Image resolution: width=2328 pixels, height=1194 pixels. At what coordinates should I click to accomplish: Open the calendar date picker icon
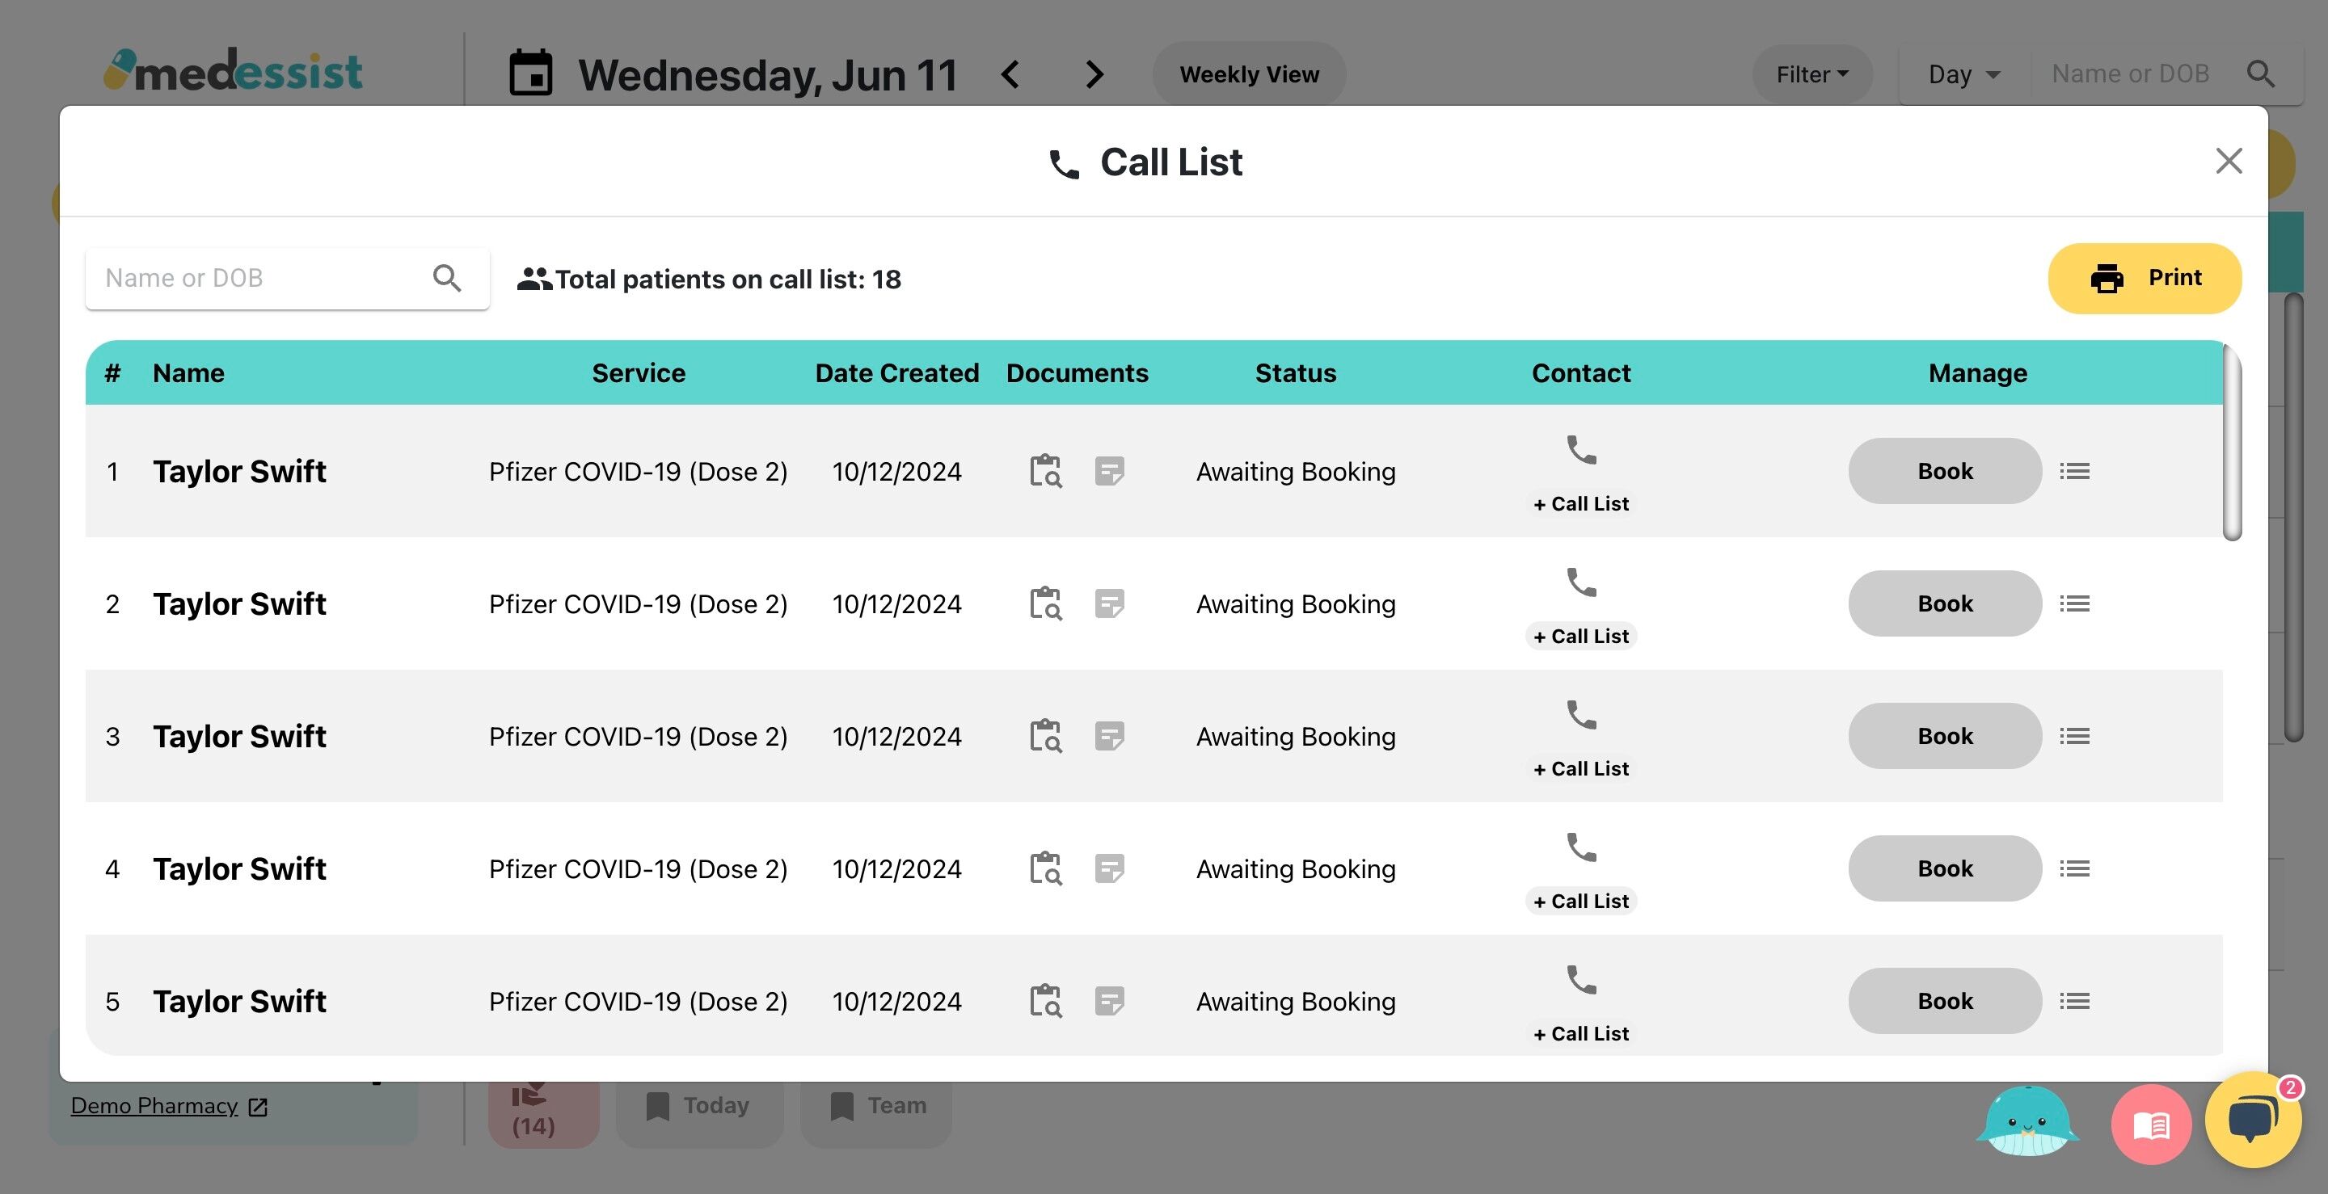coord(530,74)
